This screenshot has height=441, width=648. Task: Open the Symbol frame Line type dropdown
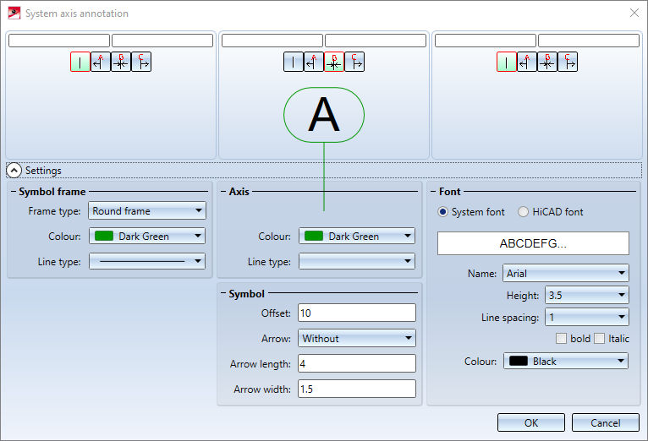[x=147, y=261]
